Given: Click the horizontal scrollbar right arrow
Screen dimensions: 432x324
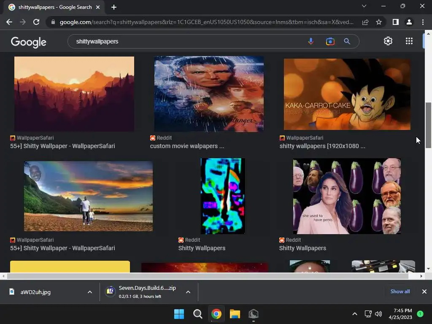Looking at the screenshot, I should 421,276.
